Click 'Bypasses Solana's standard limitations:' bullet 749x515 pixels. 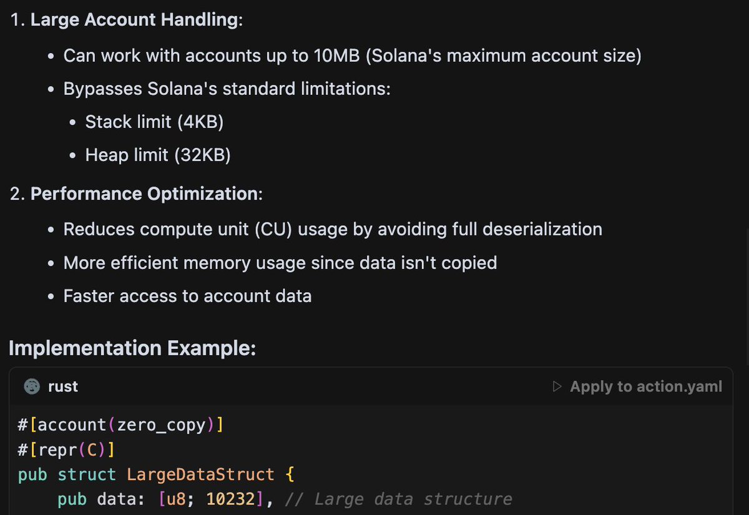click(x=227, y=89)
